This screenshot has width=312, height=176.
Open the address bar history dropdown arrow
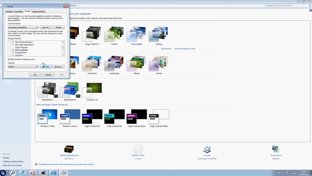(x=266, y=5)
